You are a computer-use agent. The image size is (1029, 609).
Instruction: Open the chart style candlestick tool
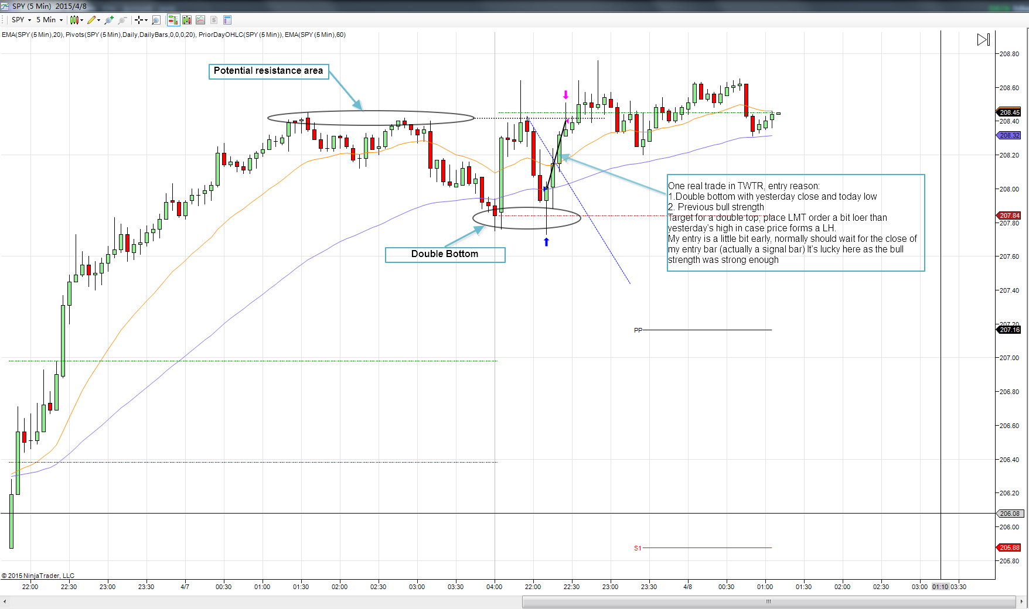pos(74,20)
